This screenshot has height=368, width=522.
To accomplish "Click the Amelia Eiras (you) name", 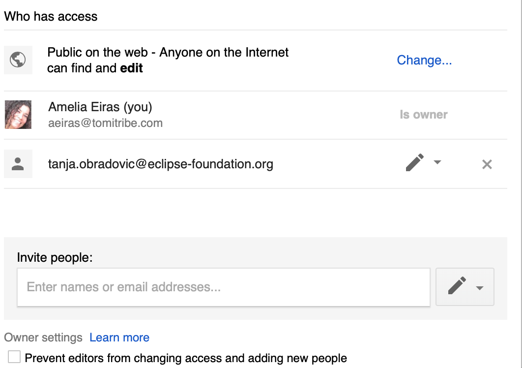I will [x=100, y=107].
